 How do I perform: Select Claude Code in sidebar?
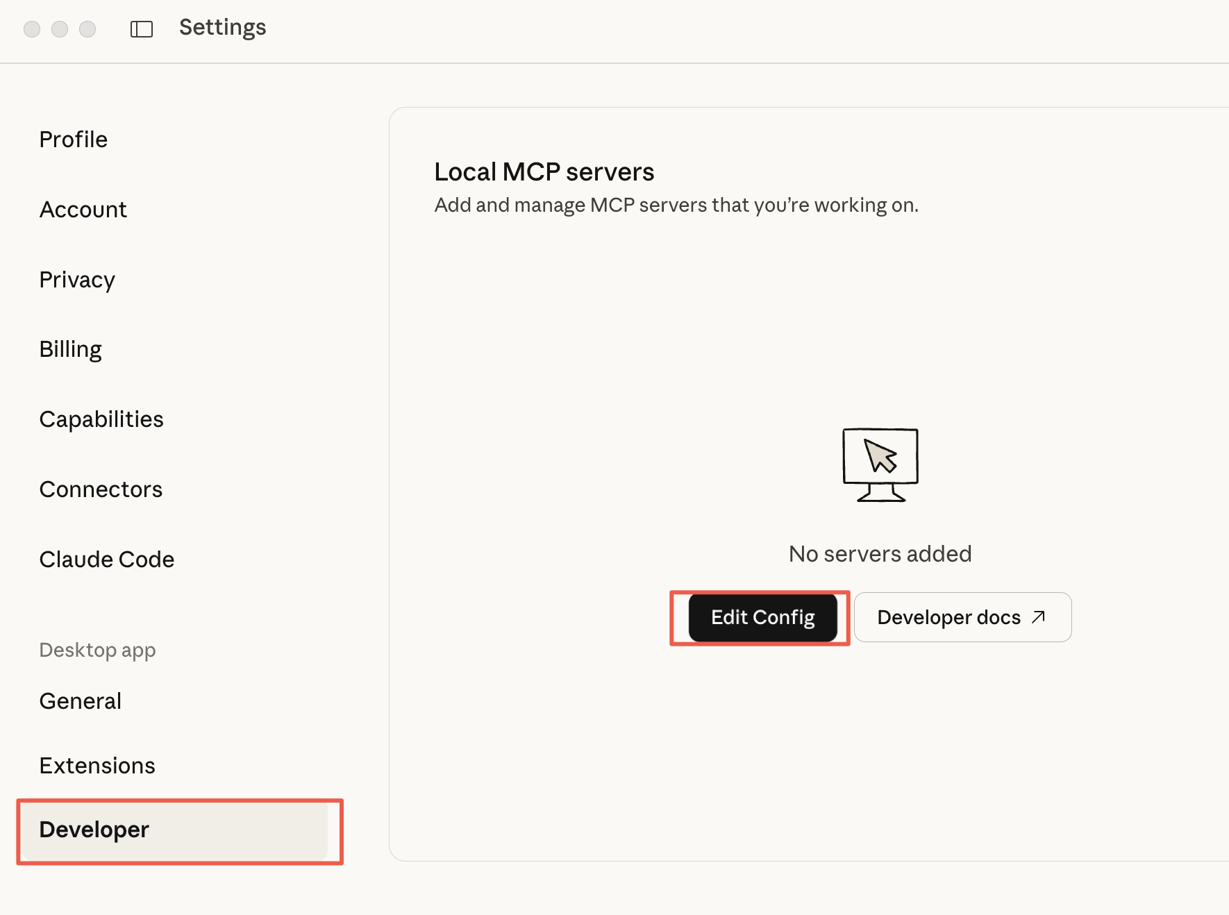(107, 560)
